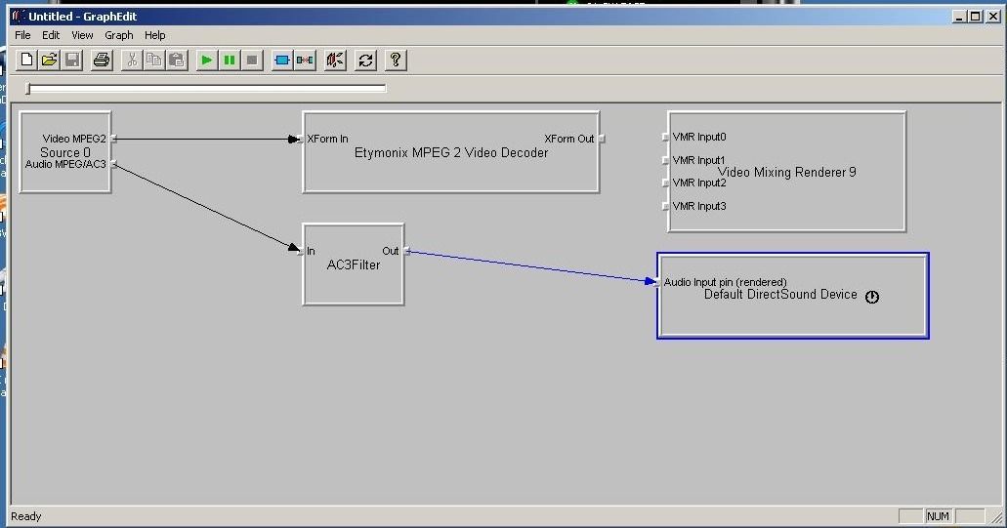This screenshot has width=1007, height=528.
Task: Print the graph with printer icon
Action: click(102, 61)
